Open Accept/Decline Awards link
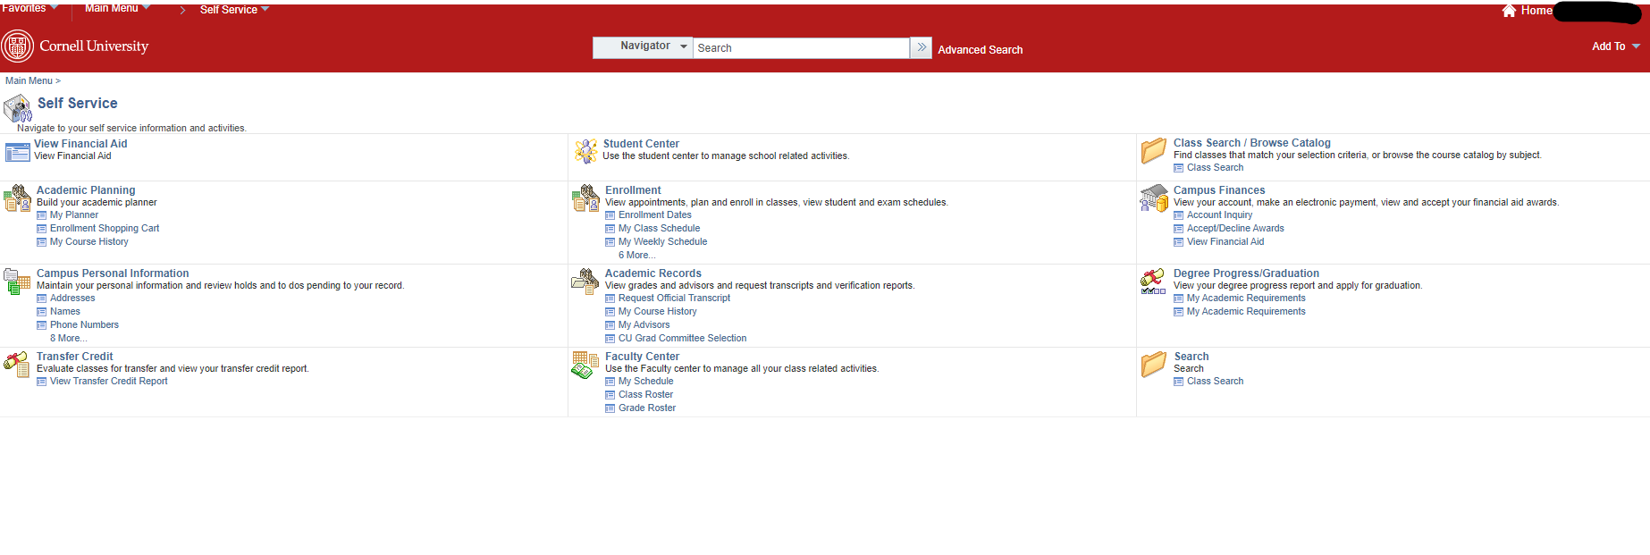 tap(1235, 229)
